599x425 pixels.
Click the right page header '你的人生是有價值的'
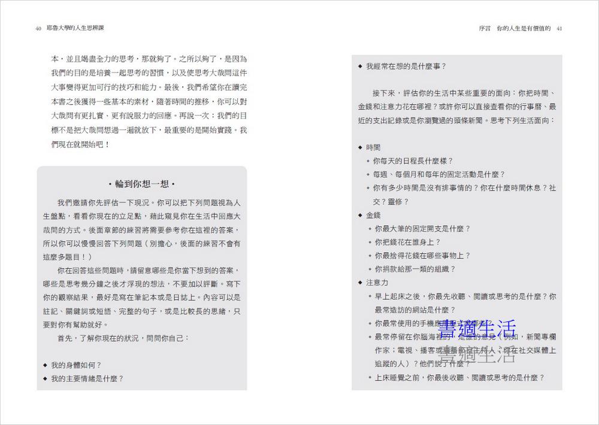click(x=524, y=28)
